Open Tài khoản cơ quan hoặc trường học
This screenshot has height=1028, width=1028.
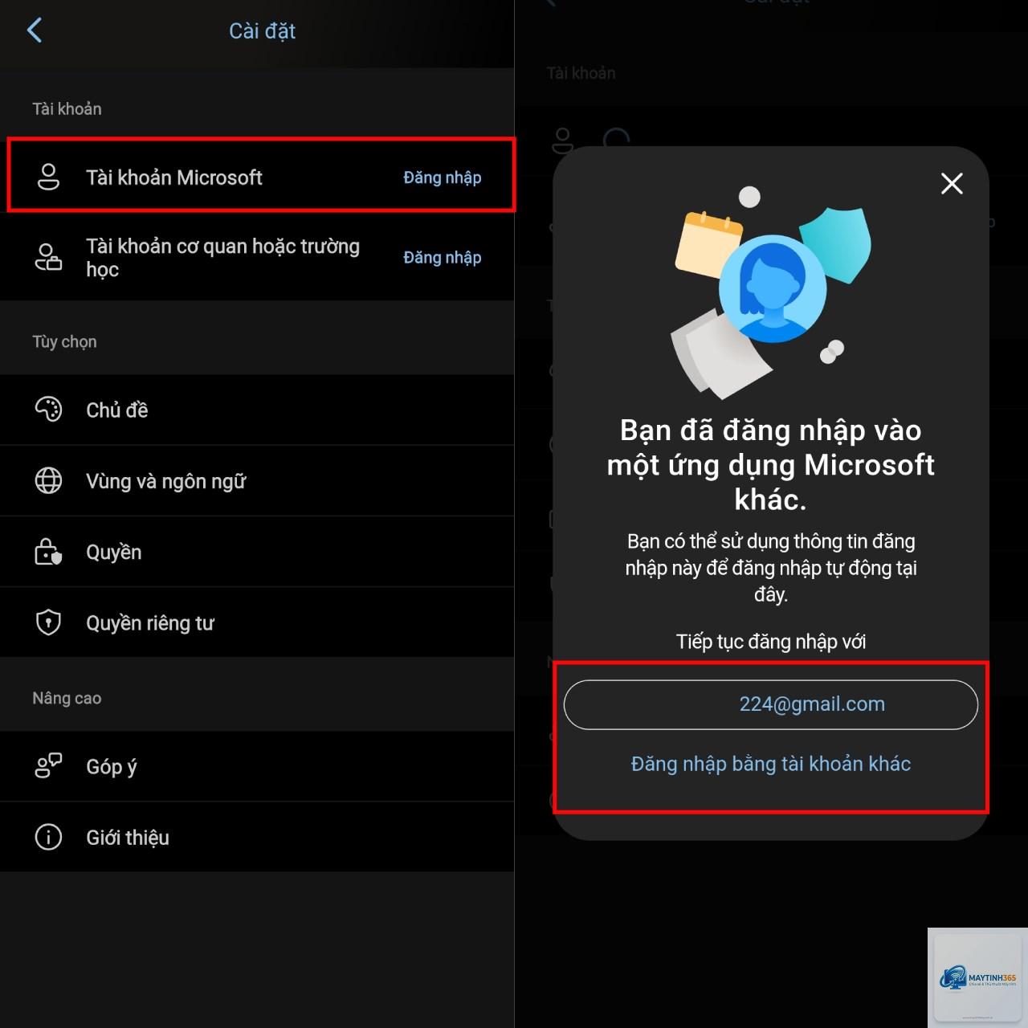[x=257, y=257]
